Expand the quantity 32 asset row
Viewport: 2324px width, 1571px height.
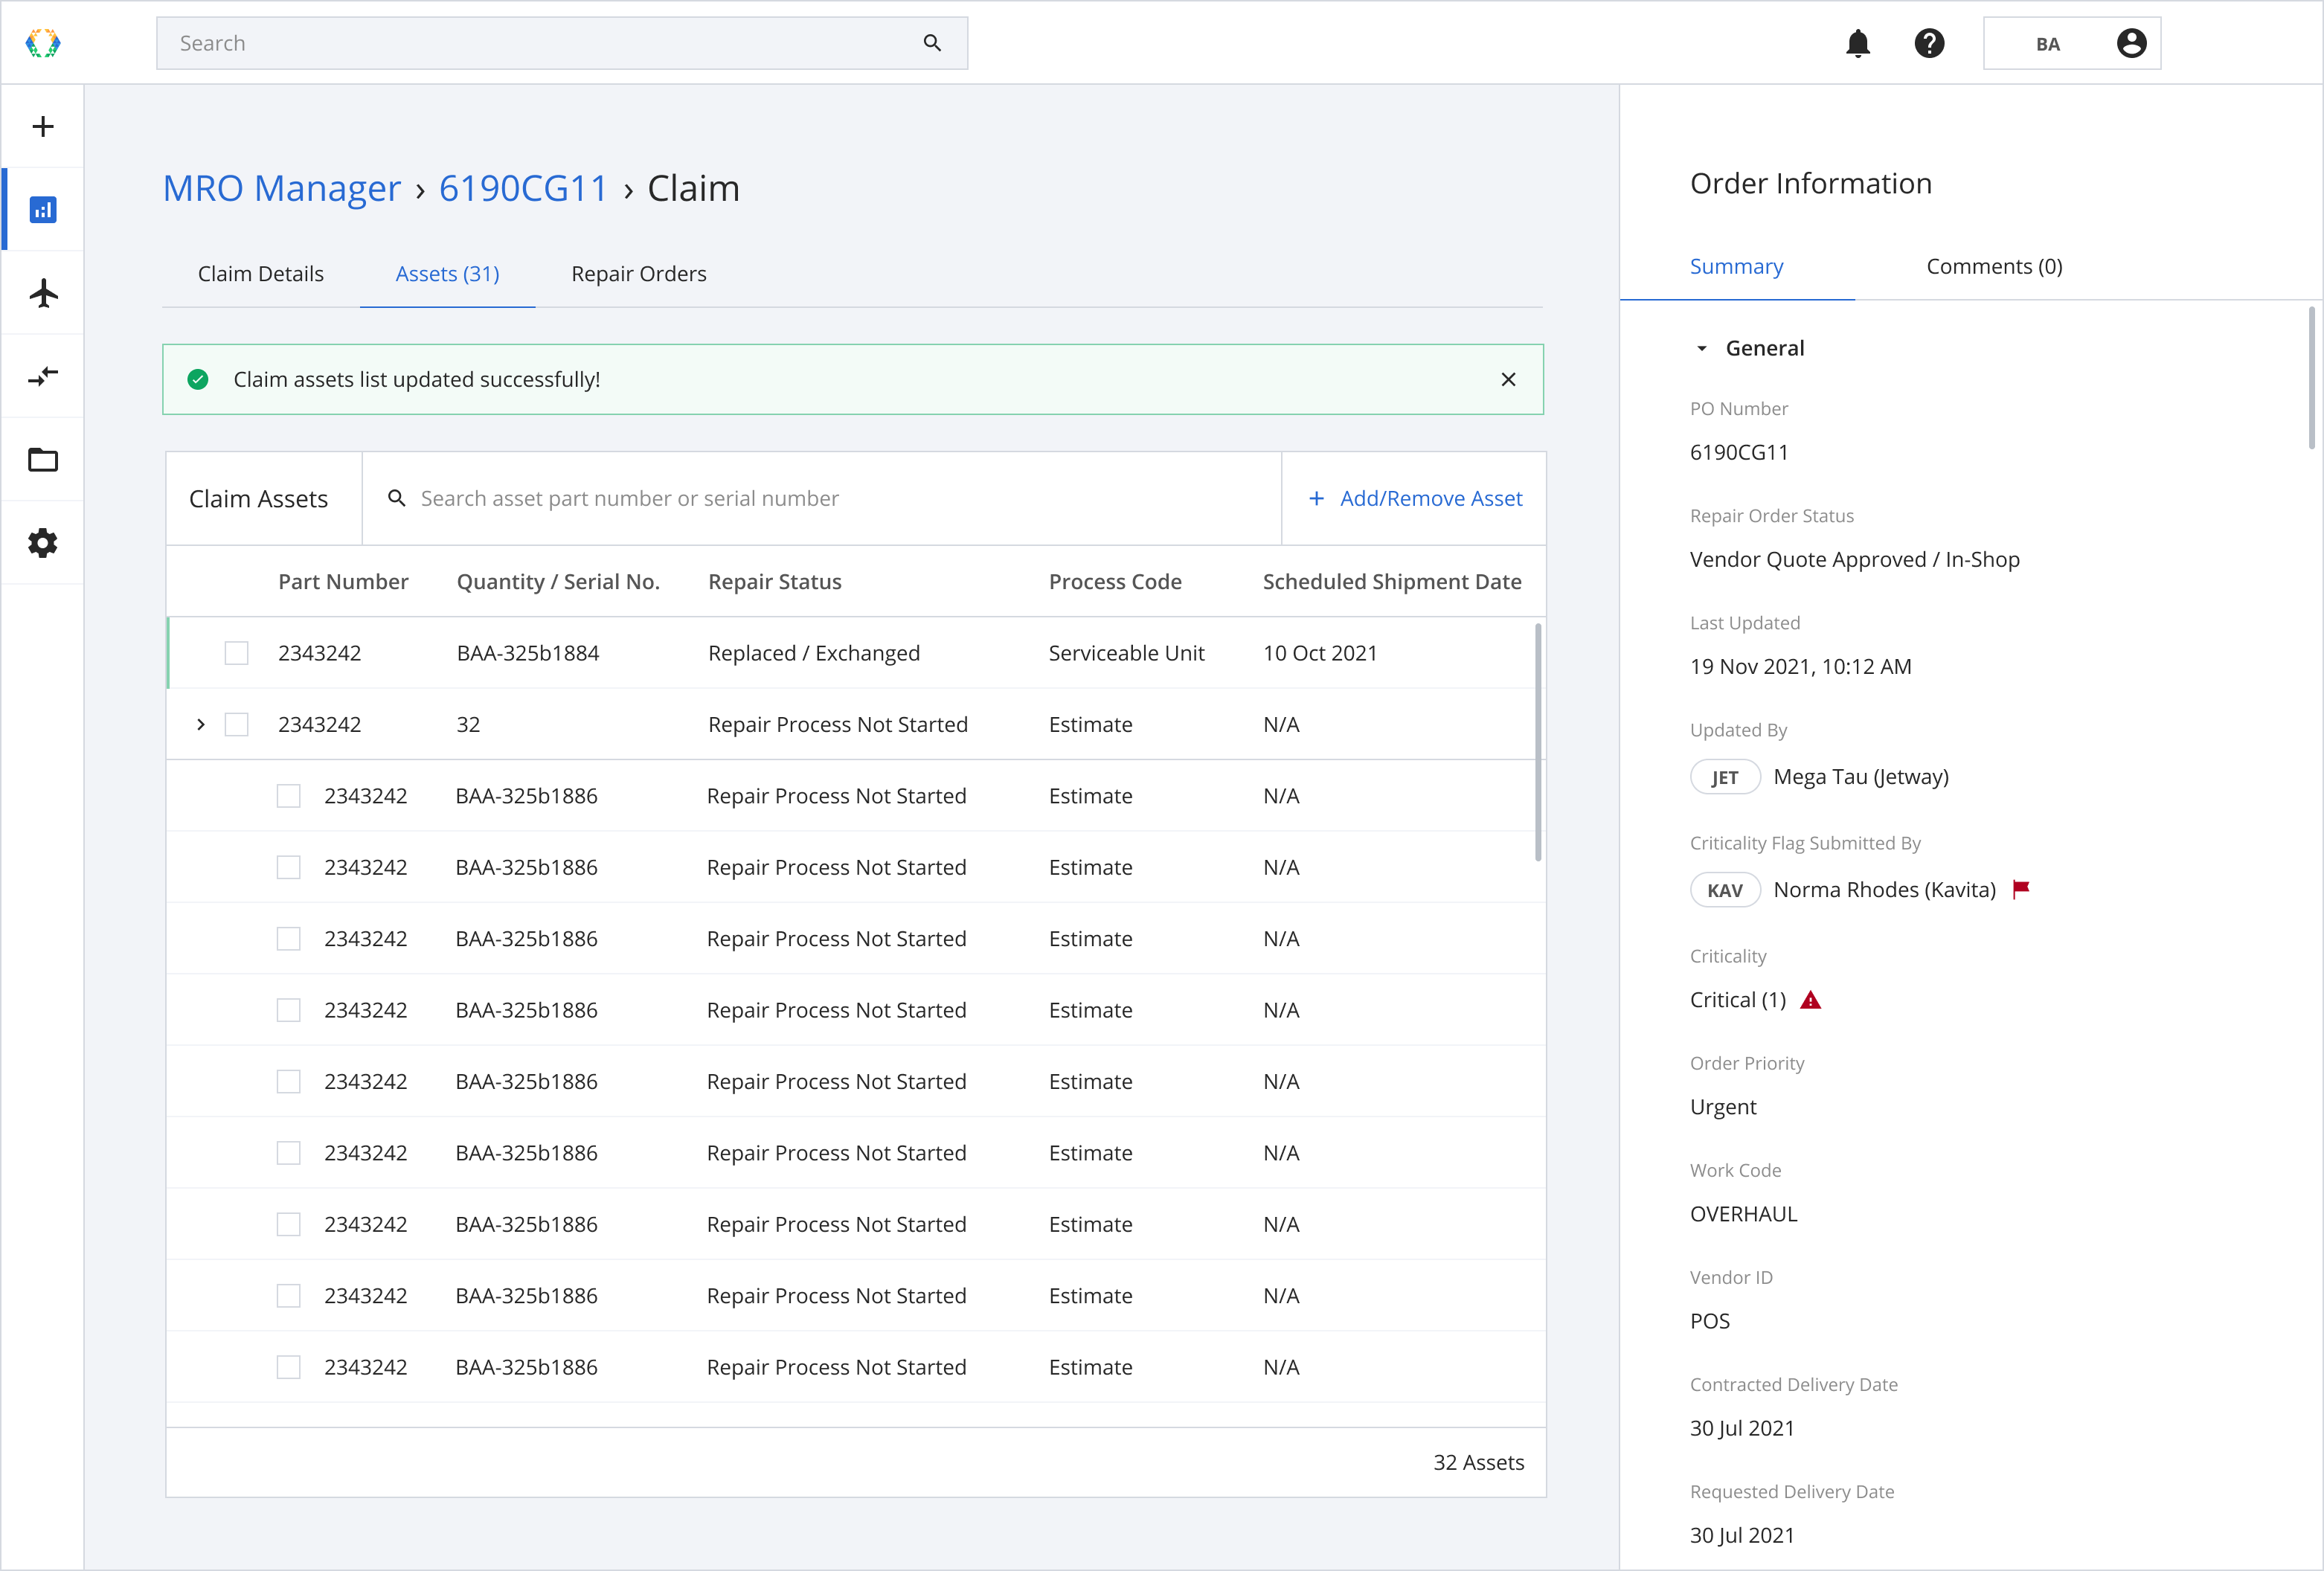[x=201, y=724]
